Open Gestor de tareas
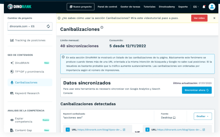The image size is (220, 137). [130, 7]
